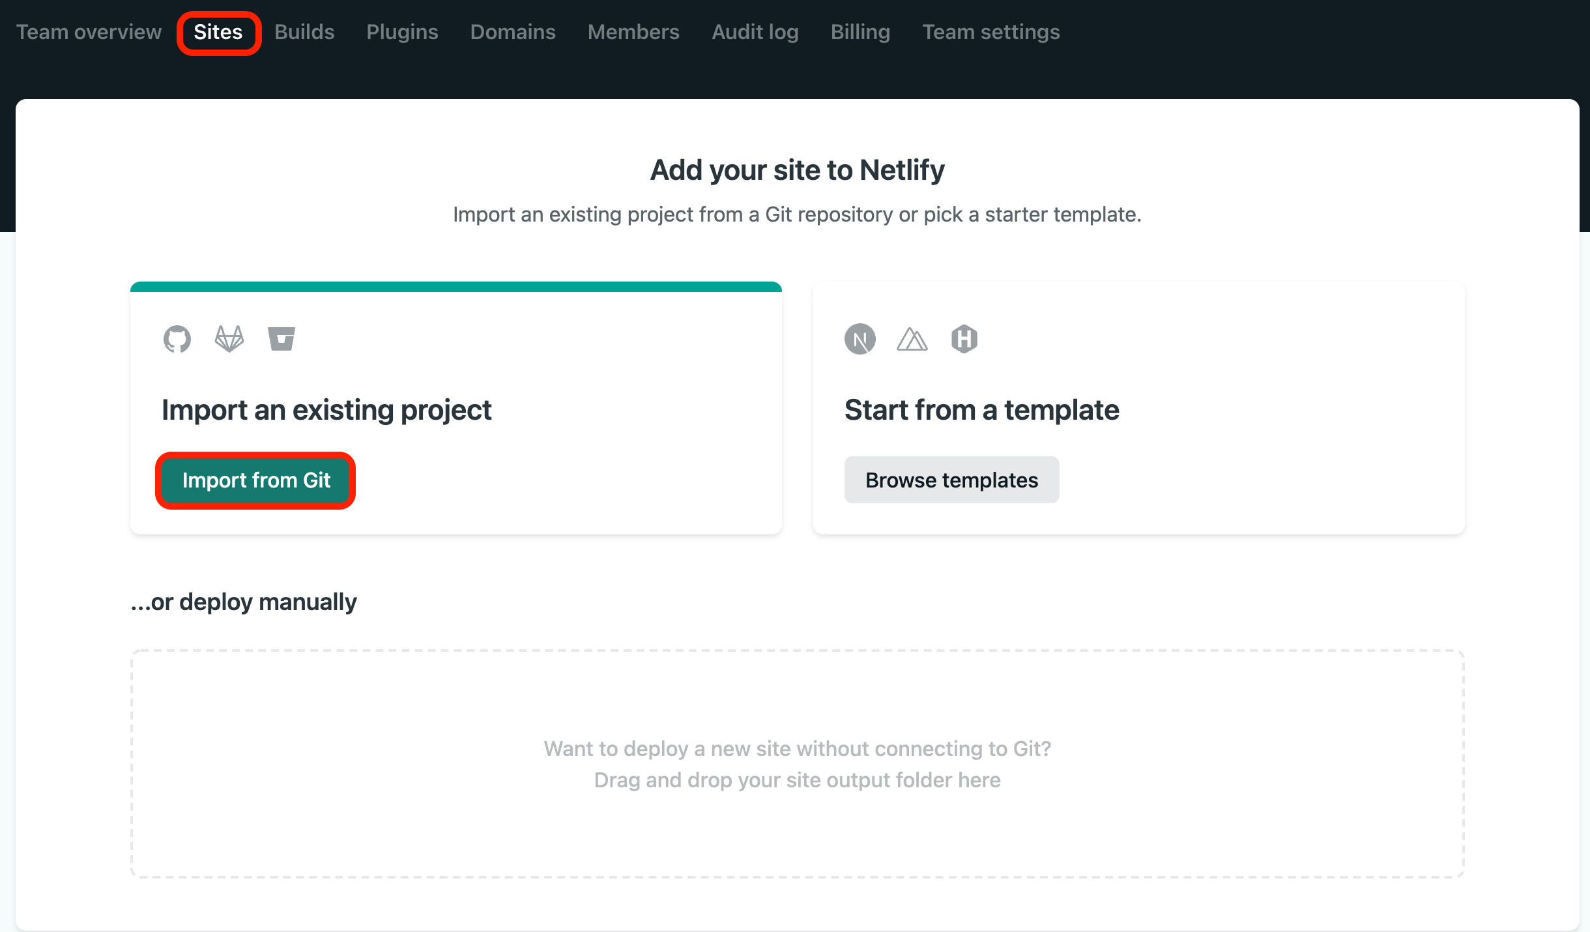Click the GitLab fox icon
This screenshot has width=1590, height=932.
[x=229, y=339]
